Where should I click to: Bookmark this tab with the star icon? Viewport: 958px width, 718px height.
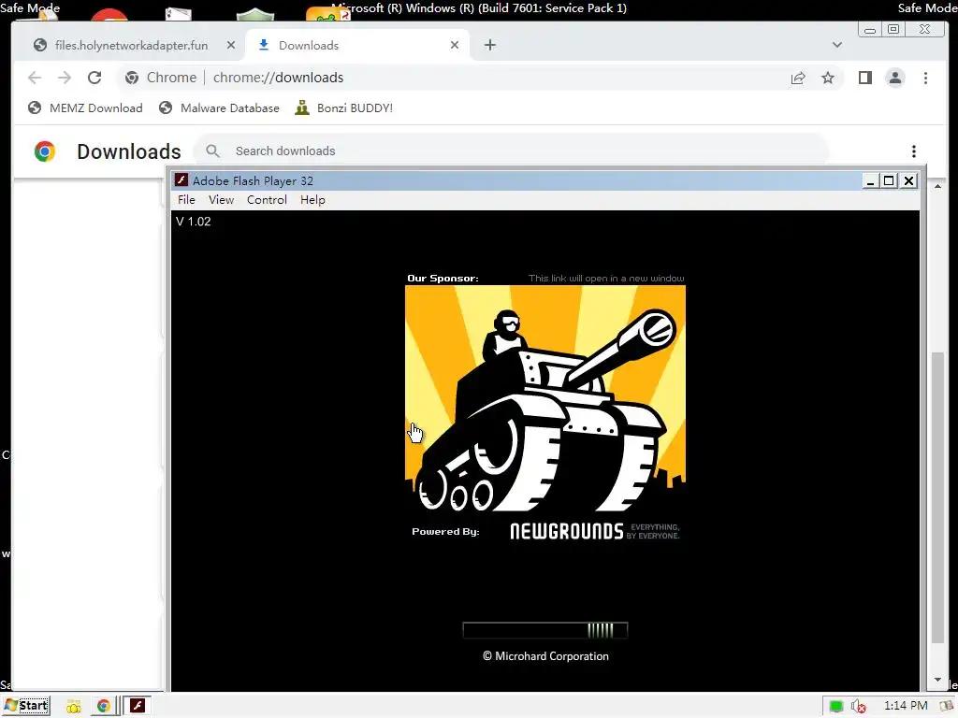pos(827,78)
